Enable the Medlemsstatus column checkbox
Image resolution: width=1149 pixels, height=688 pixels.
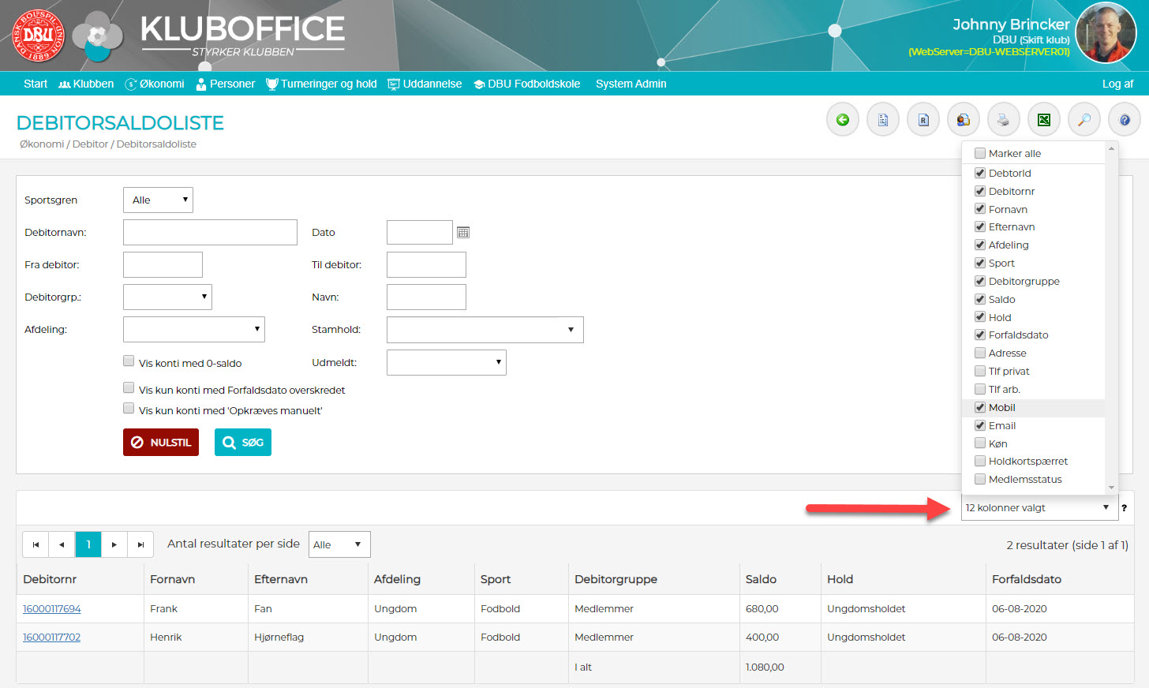pos(980,479)
